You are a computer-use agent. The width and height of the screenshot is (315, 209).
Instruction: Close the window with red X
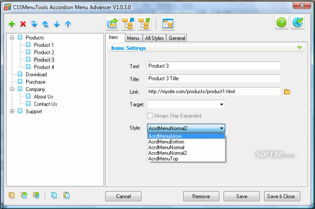302,5
